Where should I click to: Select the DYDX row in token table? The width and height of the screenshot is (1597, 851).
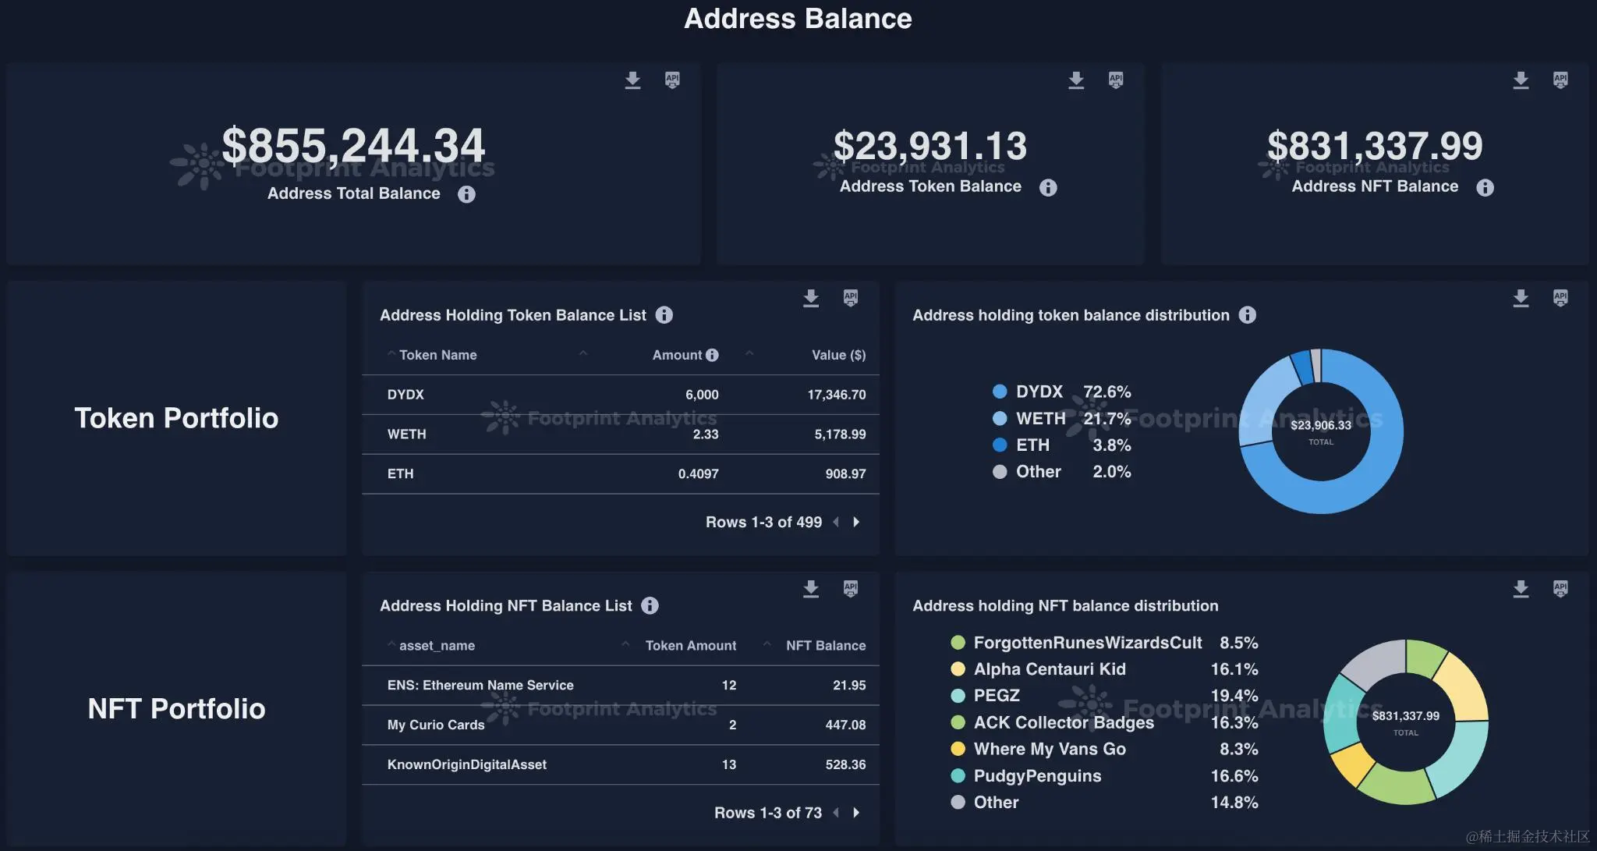click(x=620, y=395)
